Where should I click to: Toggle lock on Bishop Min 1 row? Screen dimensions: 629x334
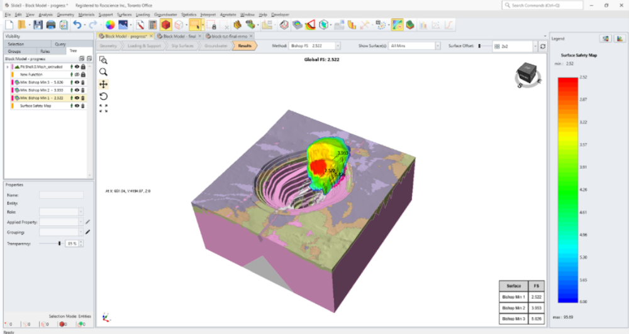tap(83, 98)
